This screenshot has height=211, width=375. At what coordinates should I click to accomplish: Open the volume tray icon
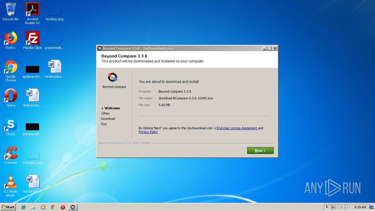tap(340, 207)
